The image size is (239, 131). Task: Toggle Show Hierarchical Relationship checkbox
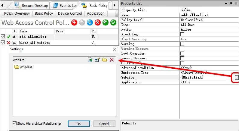15,123
